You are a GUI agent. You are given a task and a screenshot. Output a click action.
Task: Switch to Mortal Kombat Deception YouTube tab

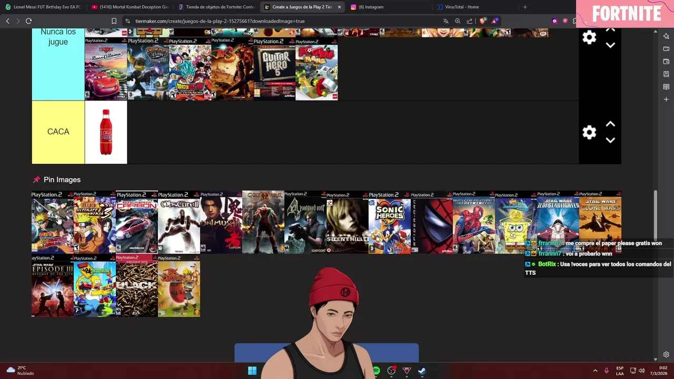(x=130, y=7)
